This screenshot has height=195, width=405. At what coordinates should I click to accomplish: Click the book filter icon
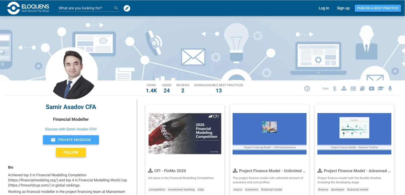tap(362, 89)
